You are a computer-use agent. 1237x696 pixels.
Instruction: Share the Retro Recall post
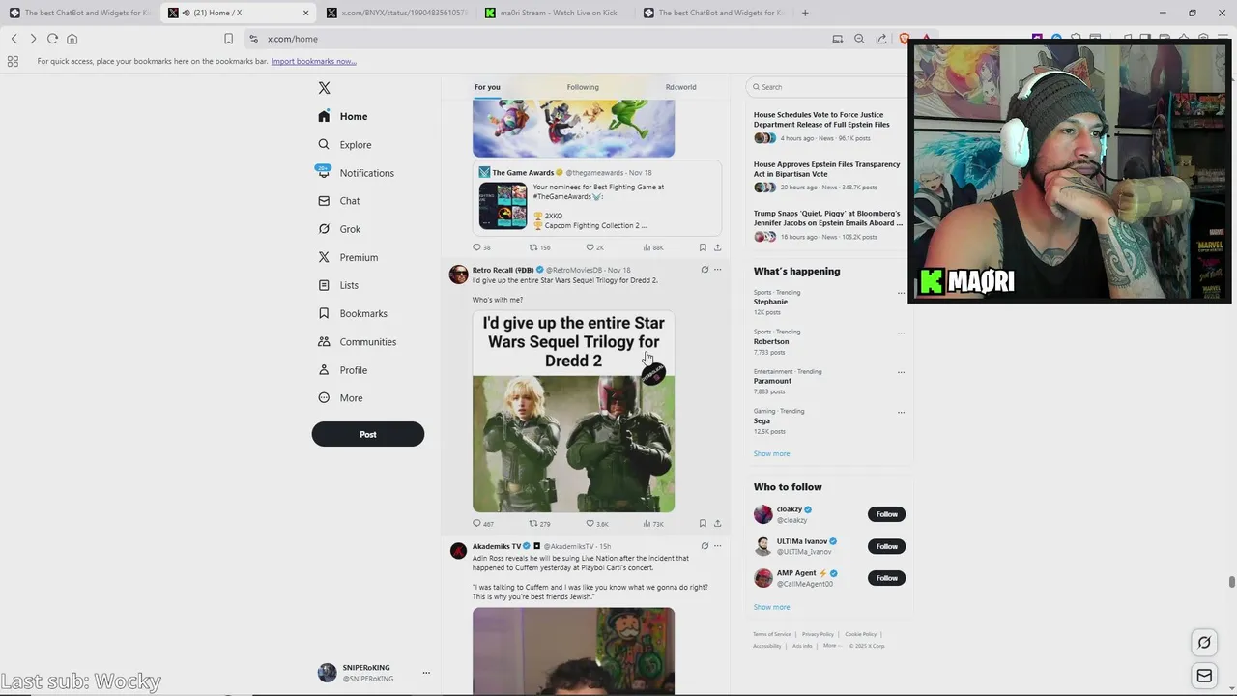[x=717, y=524]
